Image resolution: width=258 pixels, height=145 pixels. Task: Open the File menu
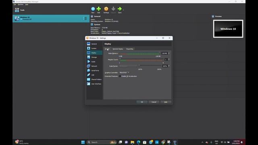pos(15,4)
